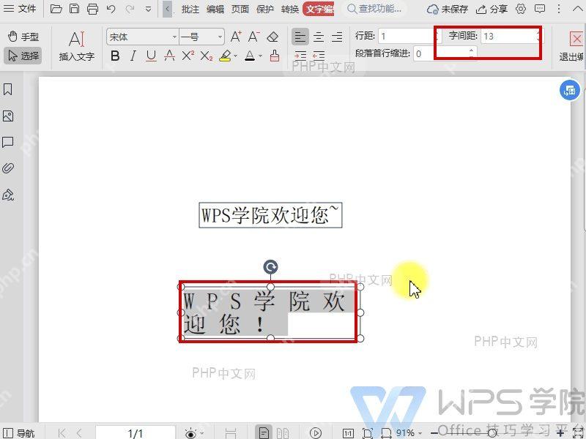Collapse the ribbon with the up chevron
Image resolution: width=586 pixels, height=439 pixels.
tap(577, 9)
